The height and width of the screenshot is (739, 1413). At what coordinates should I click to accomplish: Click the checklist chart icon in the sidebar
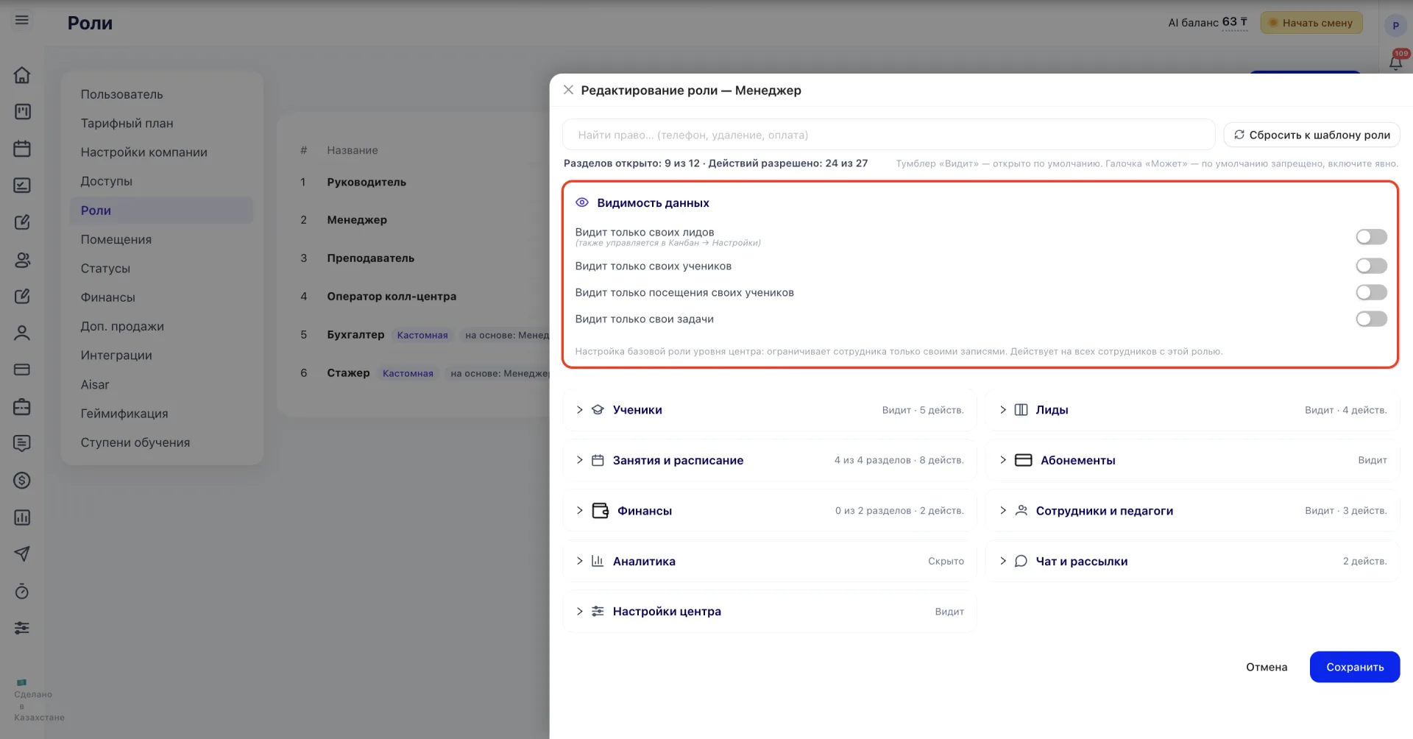[x=22, y=185]
